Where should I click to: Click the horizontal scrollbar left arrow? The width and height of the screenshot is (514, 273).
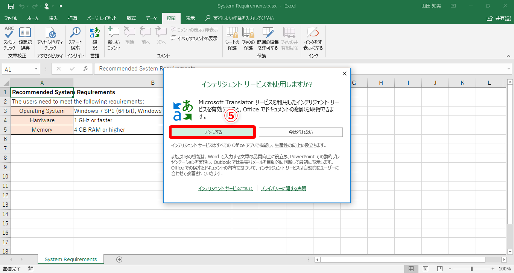[317, 259]
